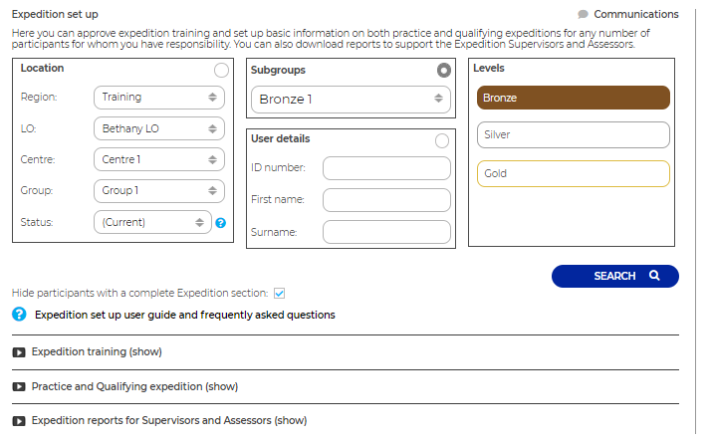Select the Location radio button

click(x=222, y=71)
